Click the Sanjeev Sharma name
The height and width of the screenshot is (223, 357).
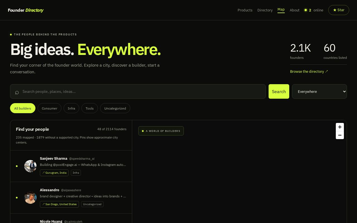pos(54,158)
